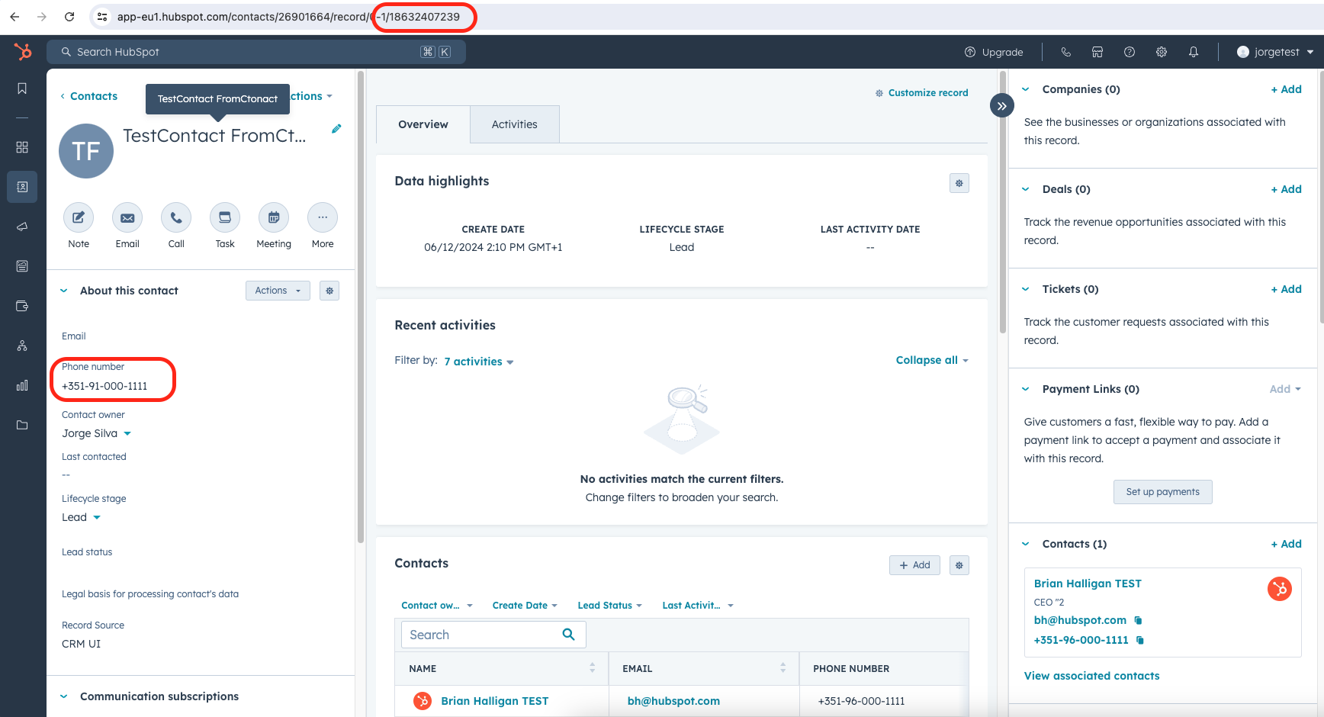Viewport: 1324px width, 717px height.
Task: Click the calling phone icon in top bar
Action: (x=1065, y=52)
